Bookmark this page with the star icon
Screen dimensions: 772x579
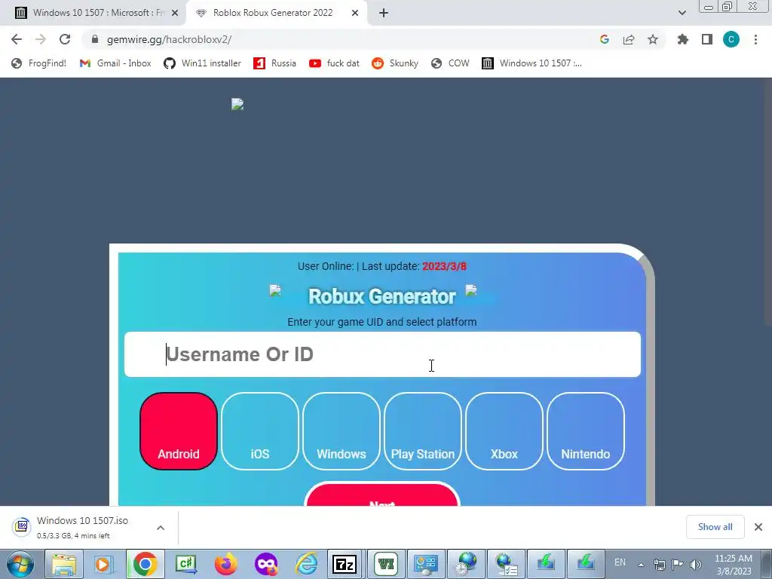[x=653, y=39]
